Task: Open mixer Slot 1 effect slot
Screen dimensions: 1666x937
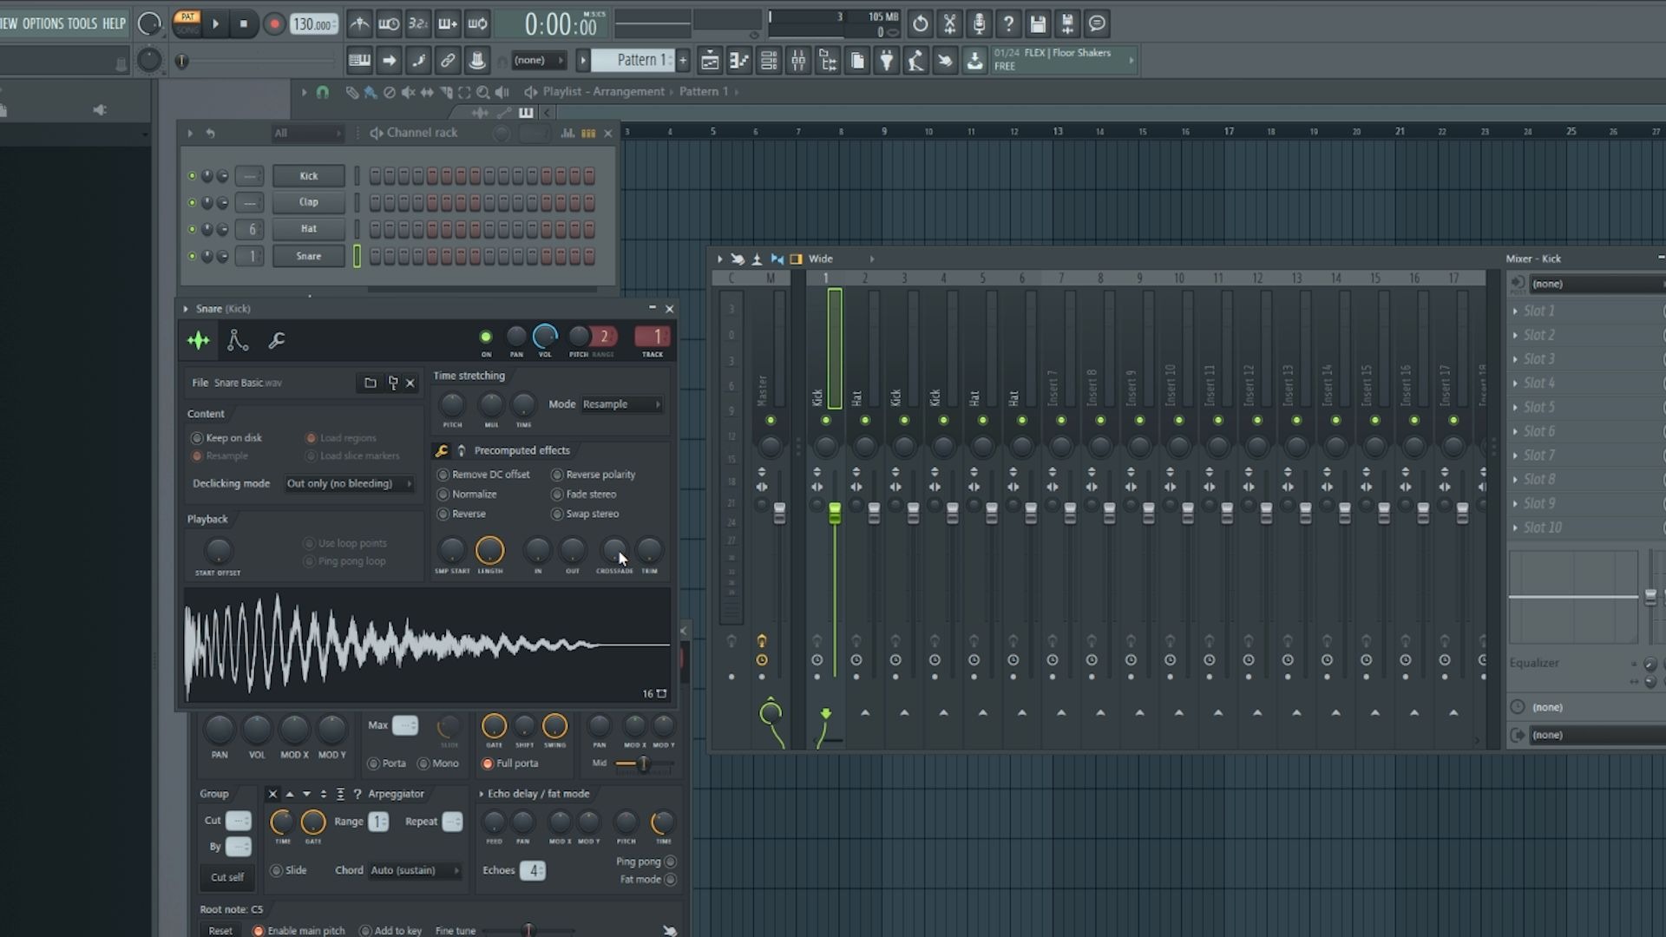Action: coord(1586,311)
